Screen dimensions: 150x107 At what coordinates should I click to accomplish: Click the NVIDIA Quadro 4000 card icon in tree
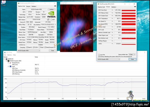[8, 61]
